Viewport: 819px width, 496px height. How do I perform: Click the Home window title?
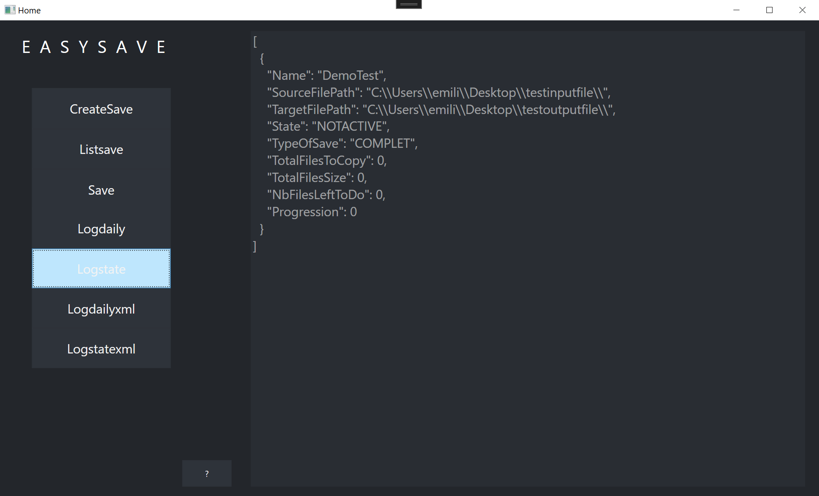[29, 10]
